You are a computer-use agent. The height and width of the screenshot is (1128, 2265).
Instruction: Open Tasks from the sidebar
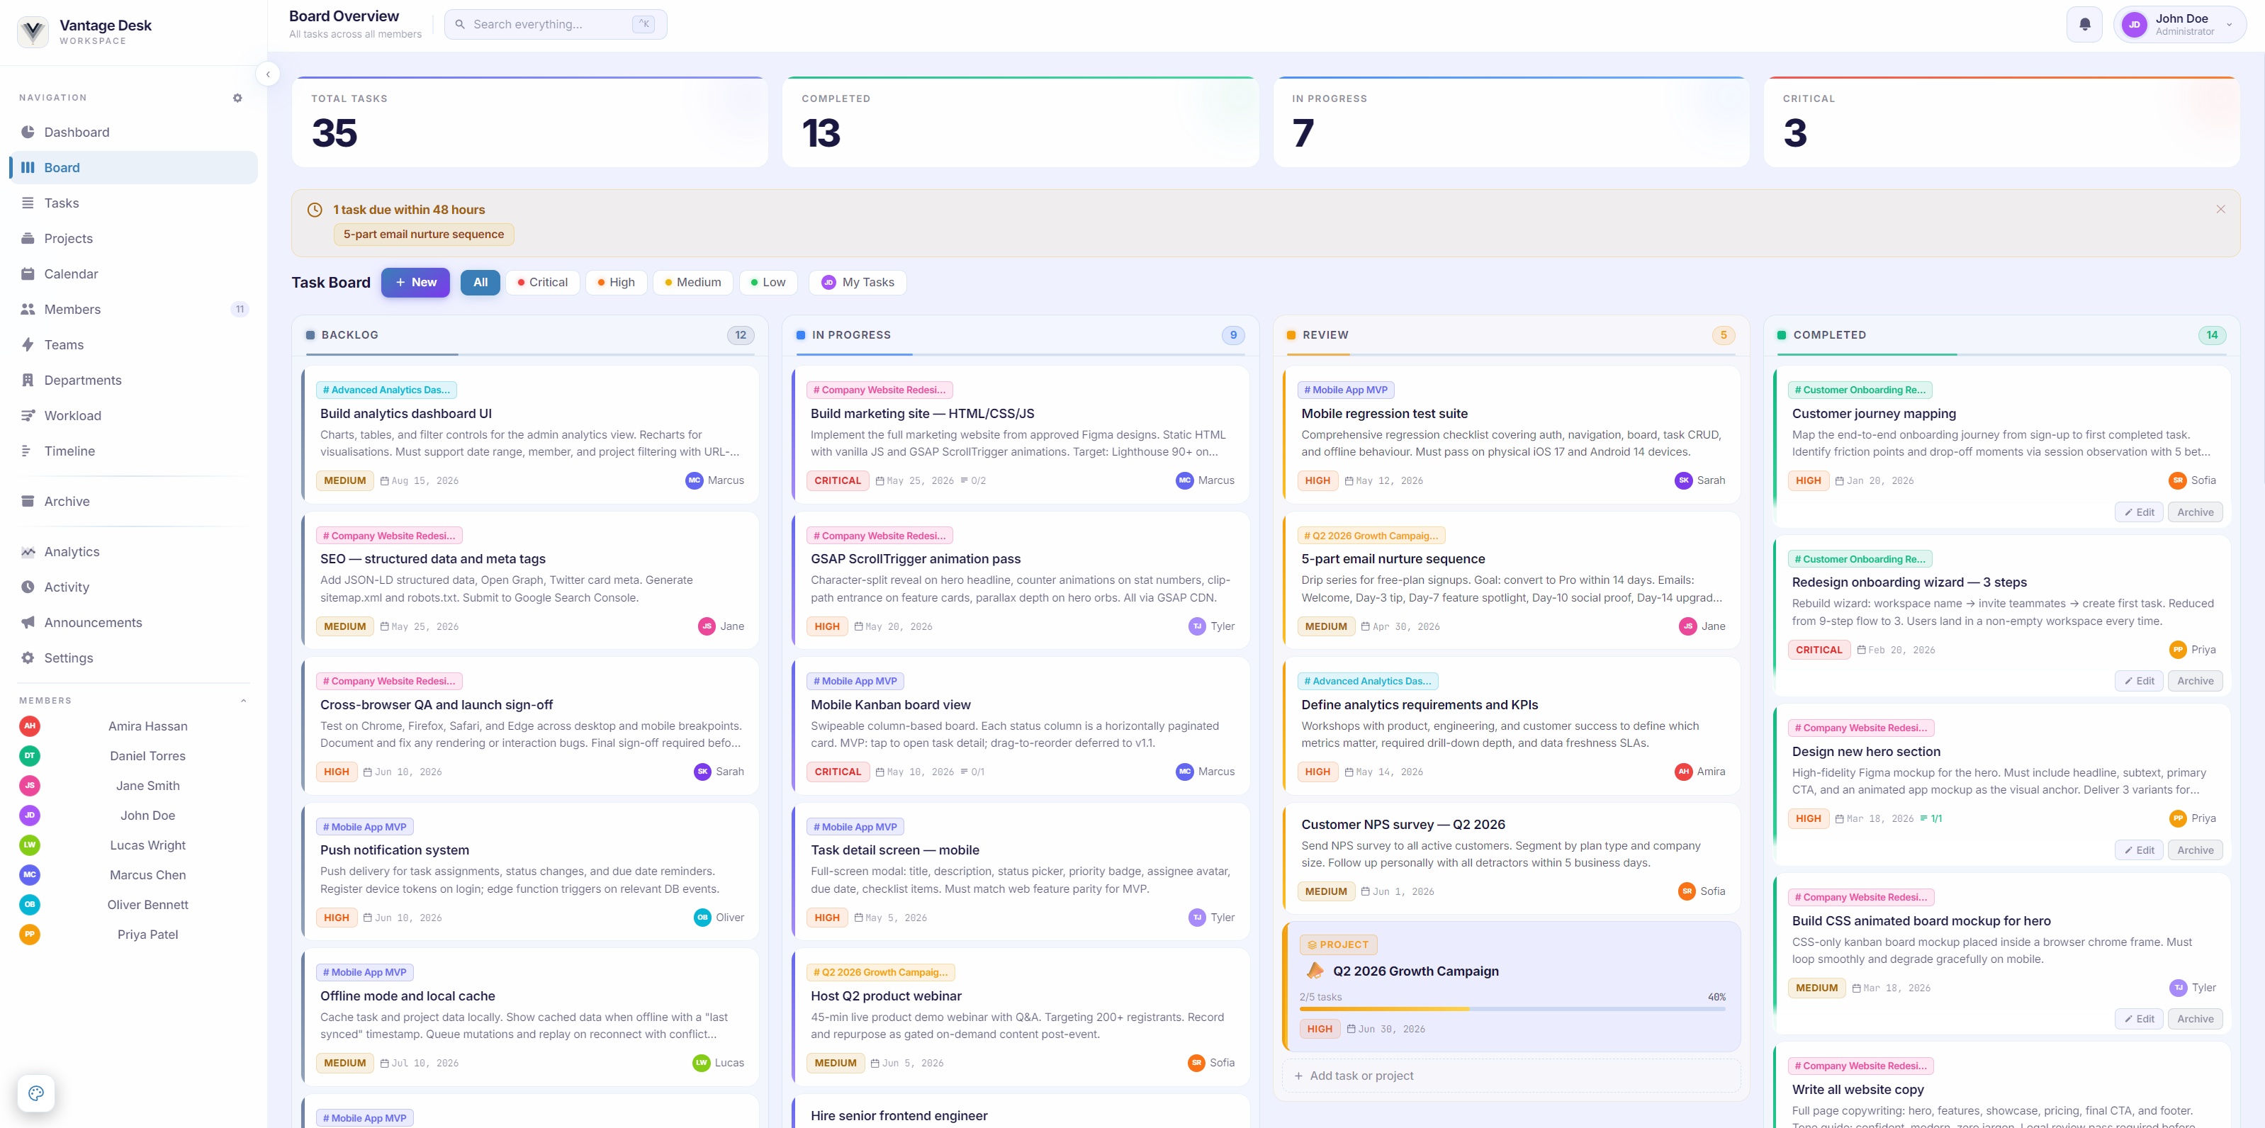(x=134, y=203)
